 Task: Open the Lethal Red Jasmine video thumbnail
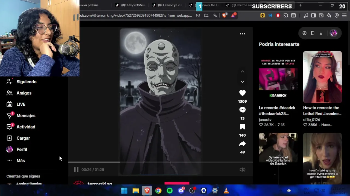click(x=322, y=77)
